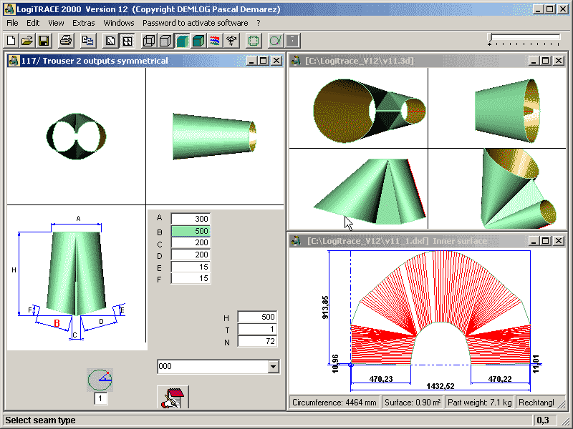Viewport: 573px width, 429px height.
Task: Click the top-left 3D cone view in v11.3d
Action: [370, 111]
